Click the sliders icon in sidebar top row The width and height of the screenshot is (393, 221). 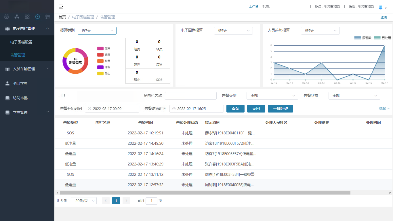click(x=48, y=17)
